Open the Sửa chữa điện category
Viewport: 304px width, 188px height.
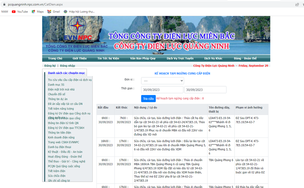point(57,176)
